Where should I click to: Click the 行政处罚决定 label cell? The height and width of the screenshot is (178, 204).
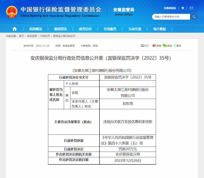tap(74, 149)
